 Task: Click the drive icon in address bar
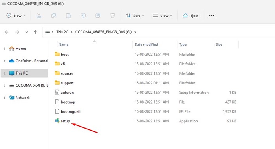[47, 32]
